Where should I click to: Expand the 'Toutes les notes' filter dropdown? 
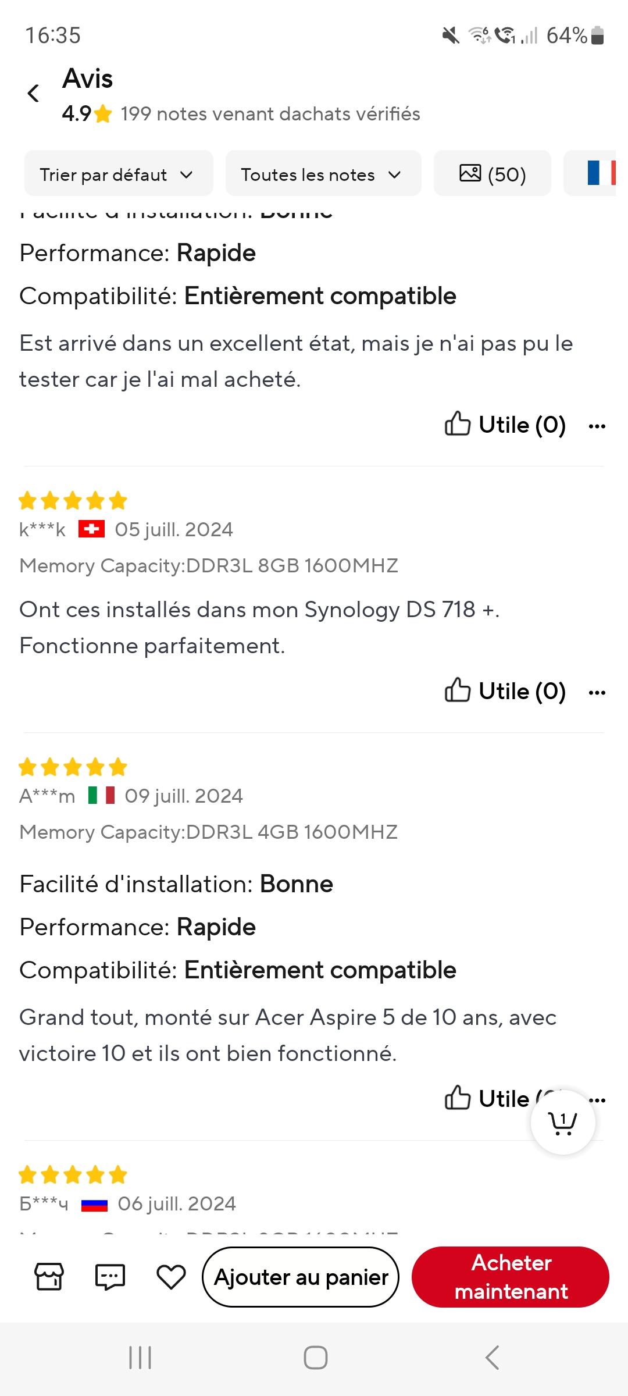(x=323, y=174)
